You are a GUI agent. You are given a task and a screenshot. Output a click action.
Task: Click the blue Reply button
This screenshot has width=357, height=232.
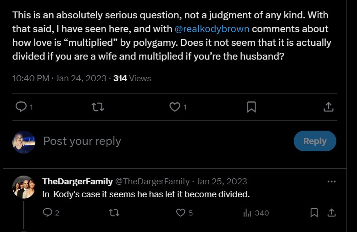(315, 141)
